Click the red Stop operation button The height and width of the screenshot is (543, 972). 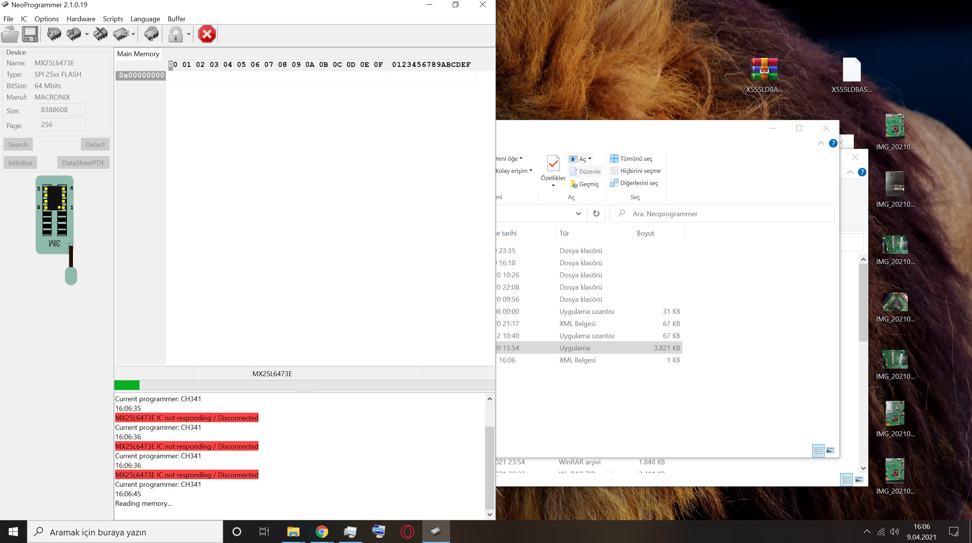tap(207, 35)
